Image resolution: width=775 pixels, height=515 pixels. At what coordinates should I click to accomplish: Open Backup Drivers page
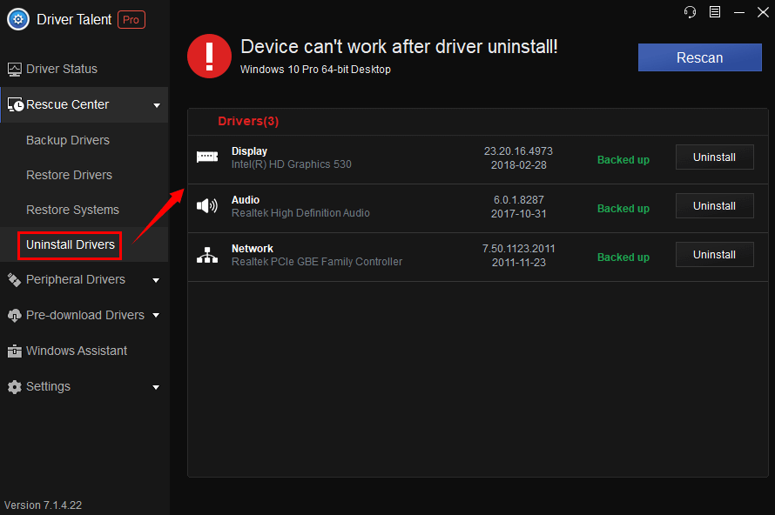(68, 140)
